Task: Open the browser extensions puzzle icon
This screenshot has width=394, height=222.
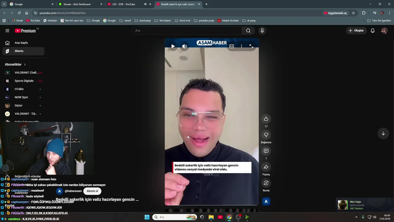Action: [364, 13]
